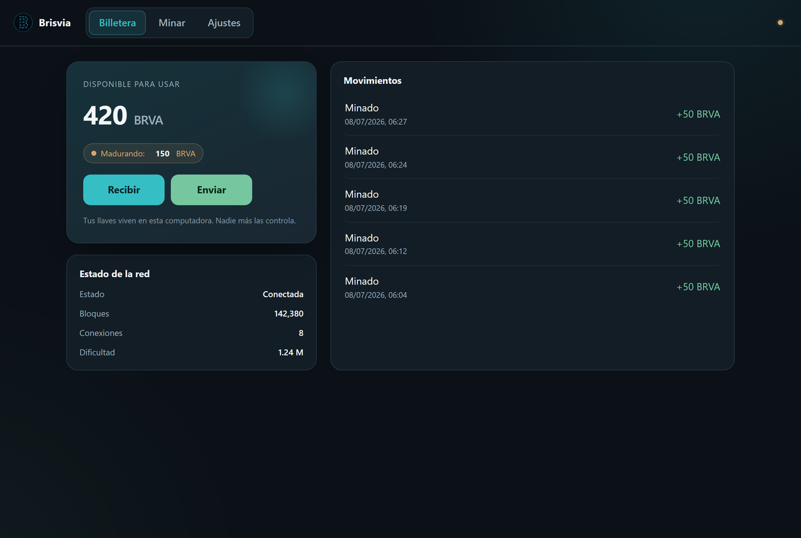
Task: Open the Minado transaction at 06:24
Action: click(x=533, y=158)
